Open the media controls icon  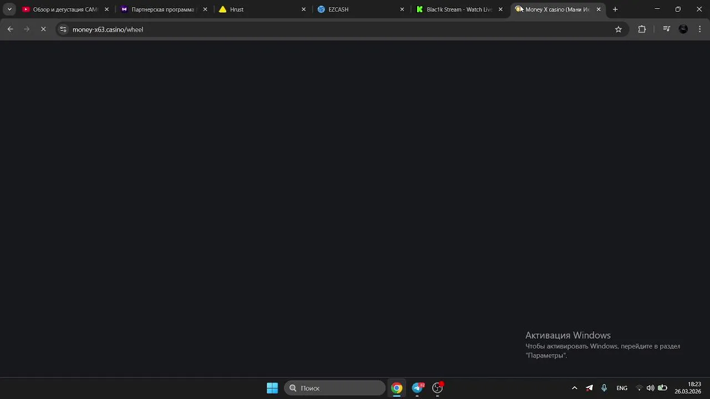coord(667,29)
